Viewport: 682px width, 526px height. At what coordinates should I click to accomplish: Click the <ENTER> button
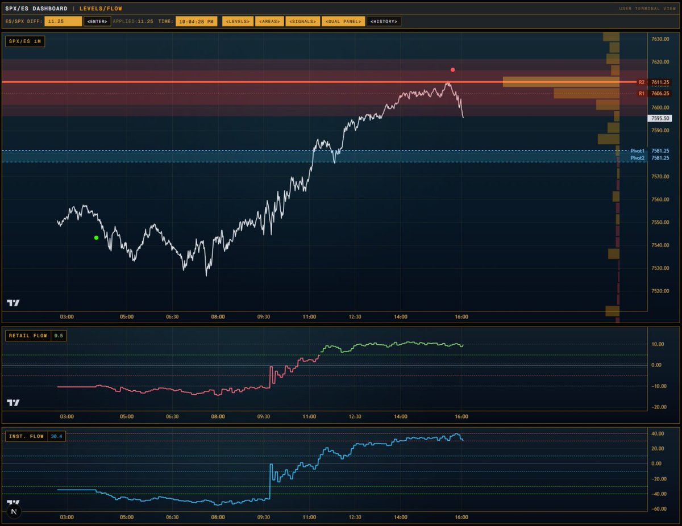[x=97, y=21]
